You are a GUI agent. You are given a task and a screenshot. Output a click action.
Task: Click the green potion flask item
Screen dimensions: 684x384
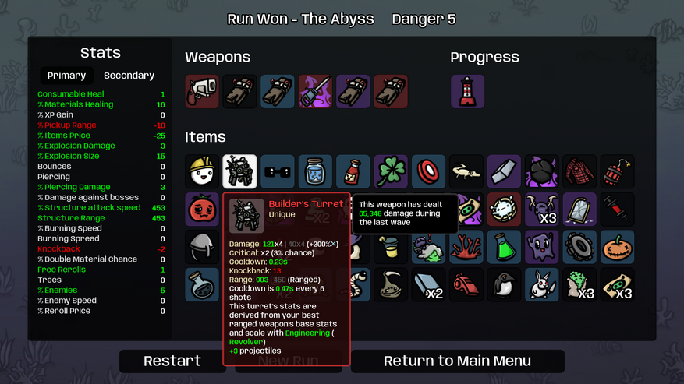click(x=504, y=247)
